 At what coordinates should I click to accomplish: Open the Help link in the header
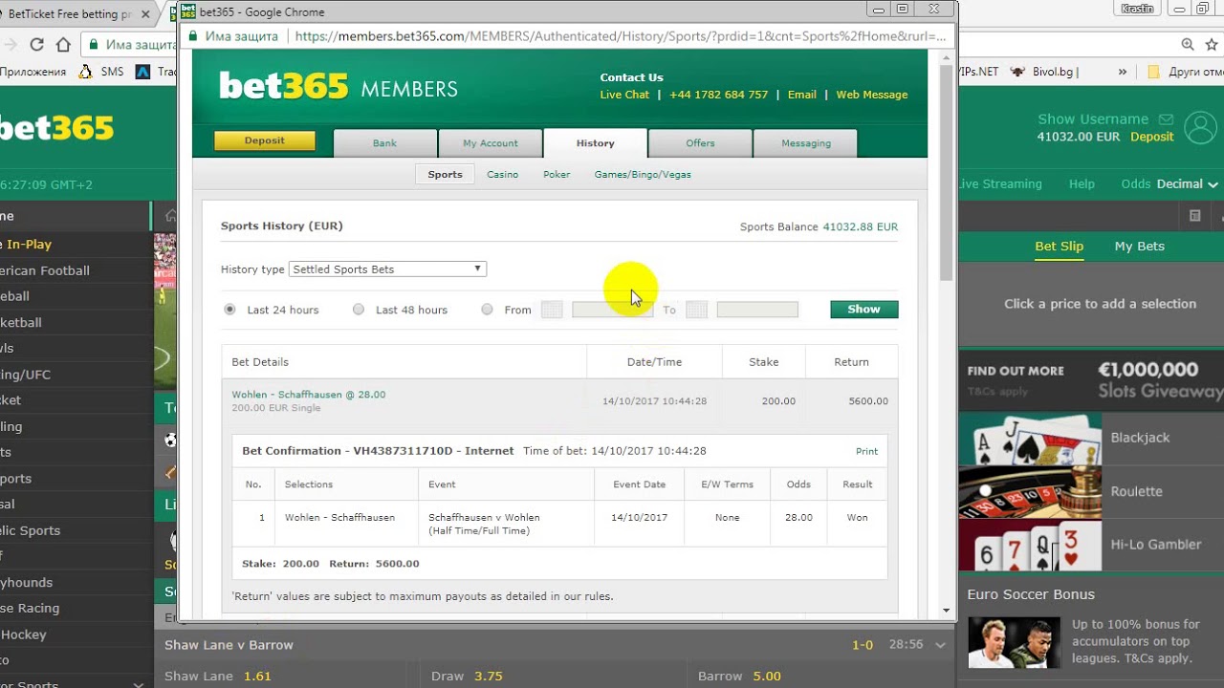pyautogui.click(x=1082, y=184)
